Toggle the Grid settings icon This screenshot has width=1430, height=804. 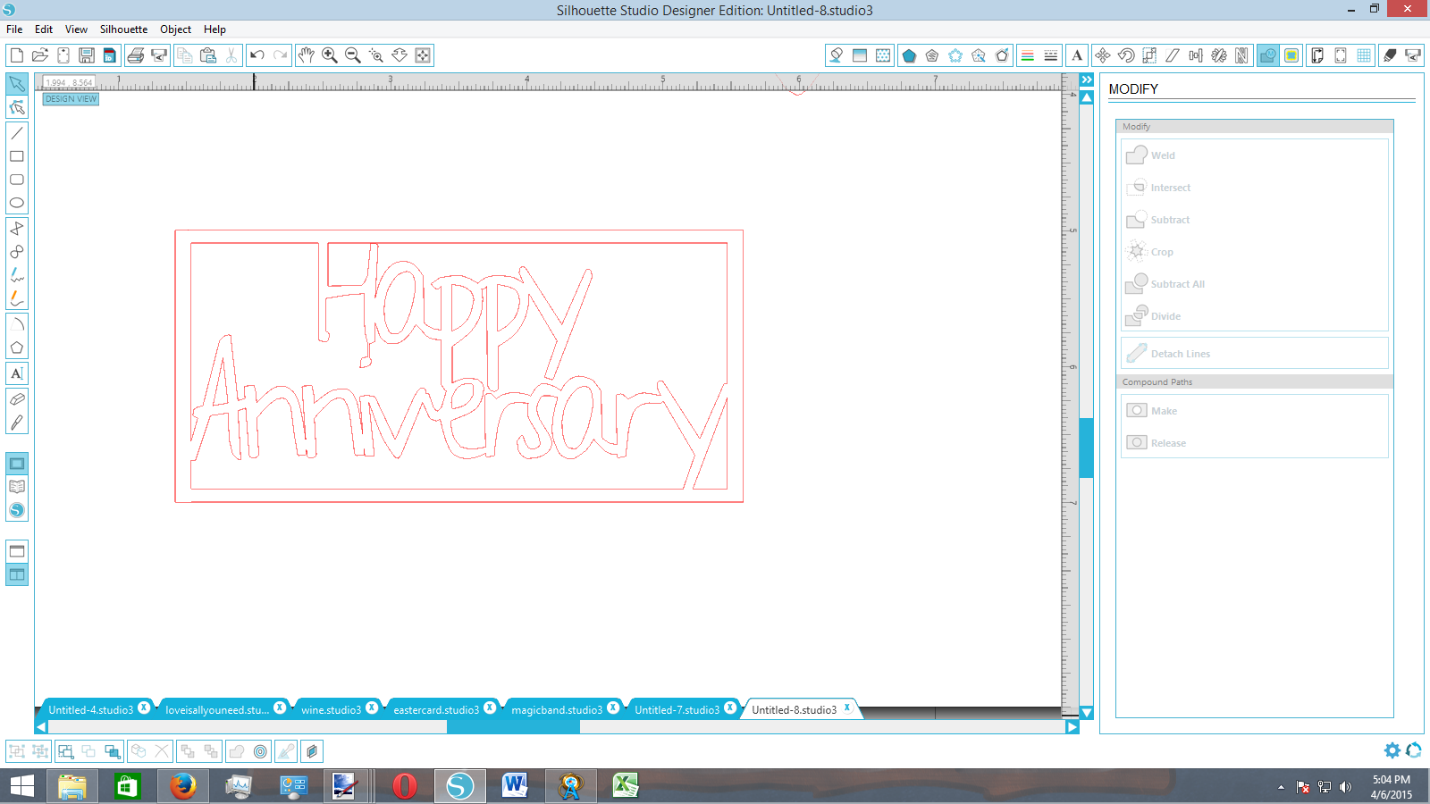[x=1364, y=55]
